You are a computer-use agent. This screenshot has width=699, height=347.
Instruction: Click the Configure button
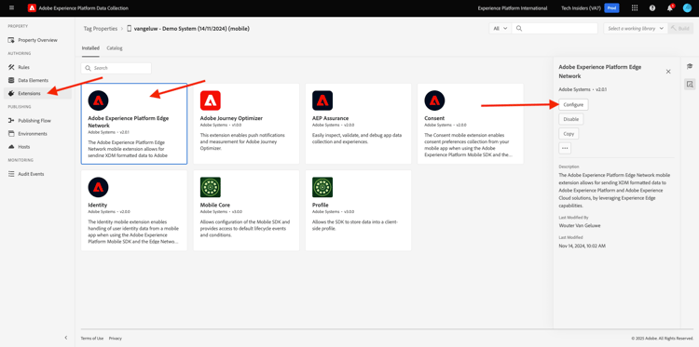pyautogui.click(x=573, y=104)
